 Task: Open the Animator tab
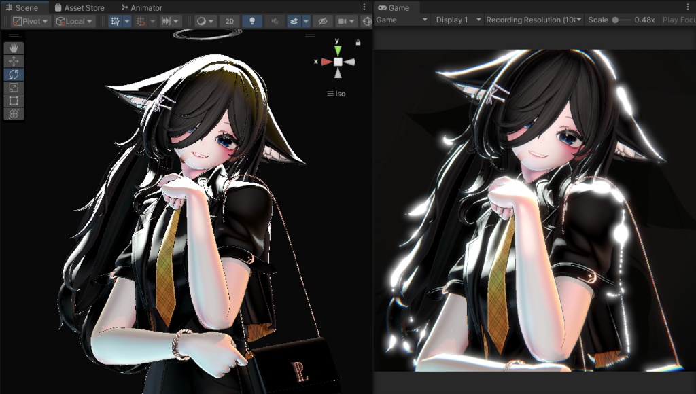click(143, 7)
